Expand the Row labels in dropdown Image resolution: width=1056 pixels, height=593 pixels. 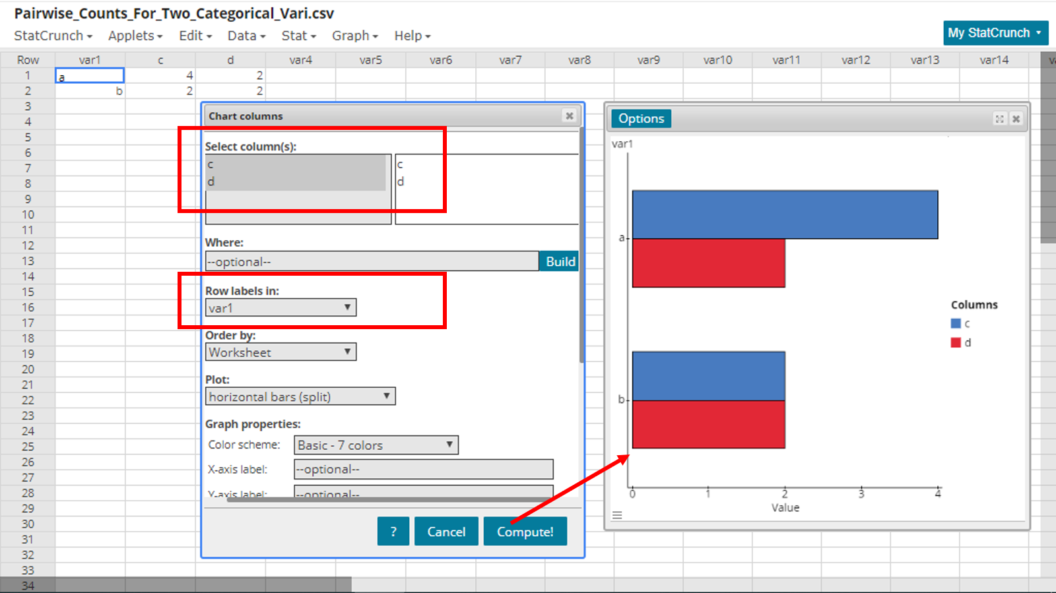tap(280, 308)
